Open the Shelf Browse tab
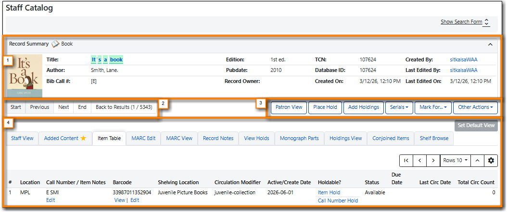 coord(434,138)
